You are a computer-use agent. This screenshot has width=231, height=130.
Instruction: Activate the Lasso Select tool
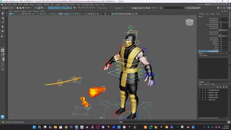pyautogui.click(x=3, y=18)
